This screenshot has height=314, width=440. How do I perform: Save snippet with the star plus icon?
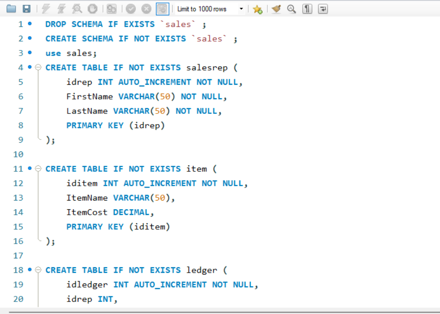pyautogui.click(x=258, y=9)
